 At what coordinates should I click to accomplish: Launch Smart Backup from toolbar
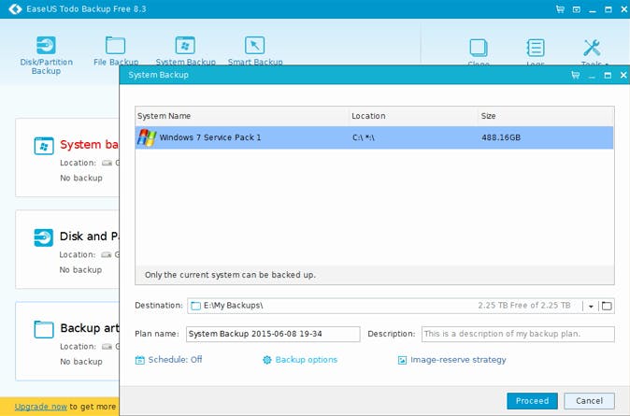[x=255, y=50]
